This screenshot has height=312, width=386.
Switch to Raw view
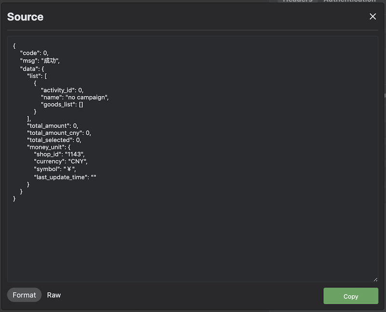[54, 295]
